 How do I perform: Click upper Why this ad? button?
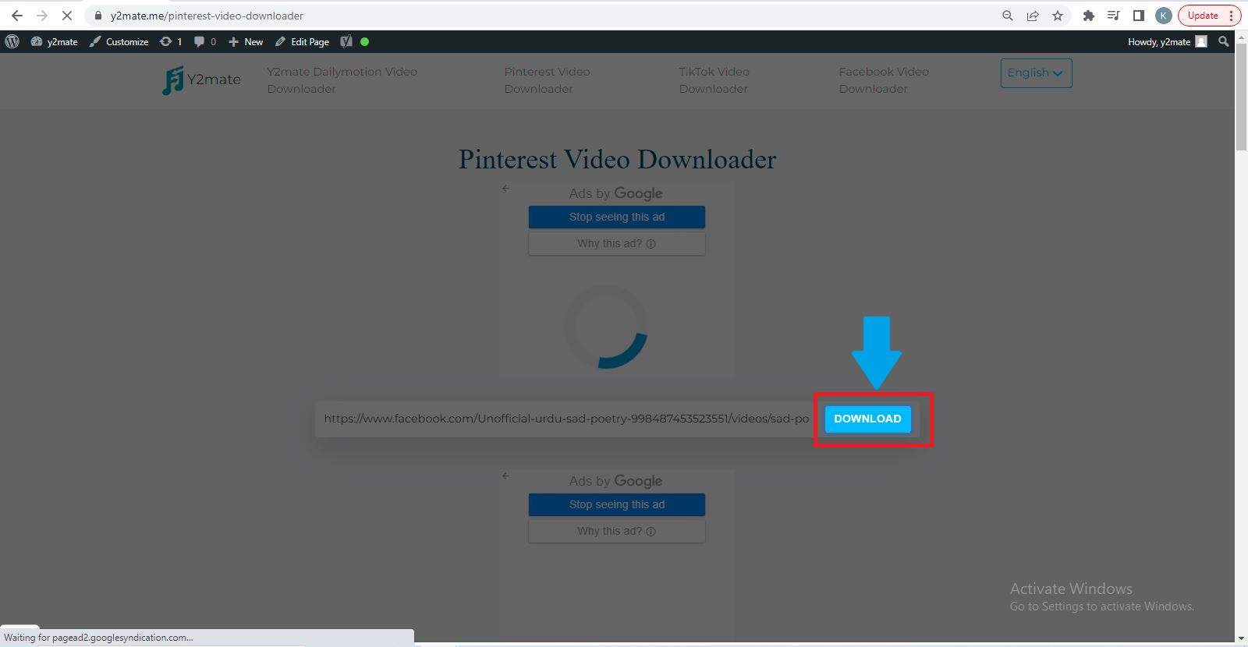click(x=617, y=243)
